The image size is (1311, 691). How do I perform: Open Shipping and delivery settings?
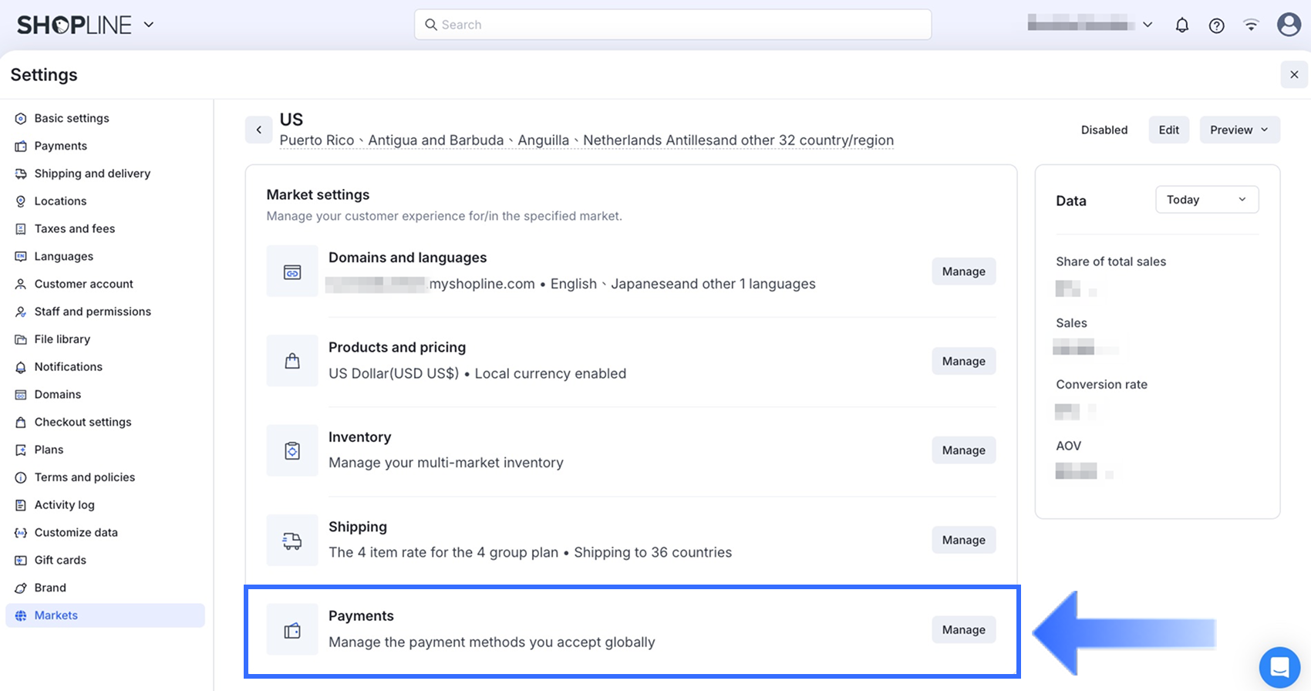click(92, 174)
